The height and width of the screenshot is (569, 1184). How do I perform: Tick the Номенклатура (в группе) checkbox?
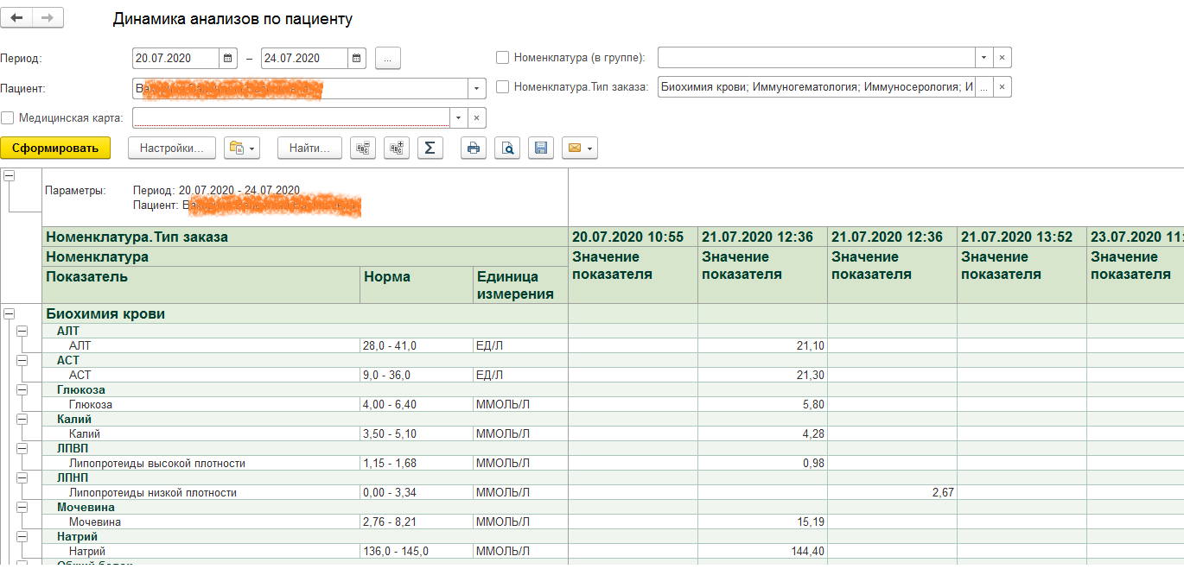click(502, 58)
